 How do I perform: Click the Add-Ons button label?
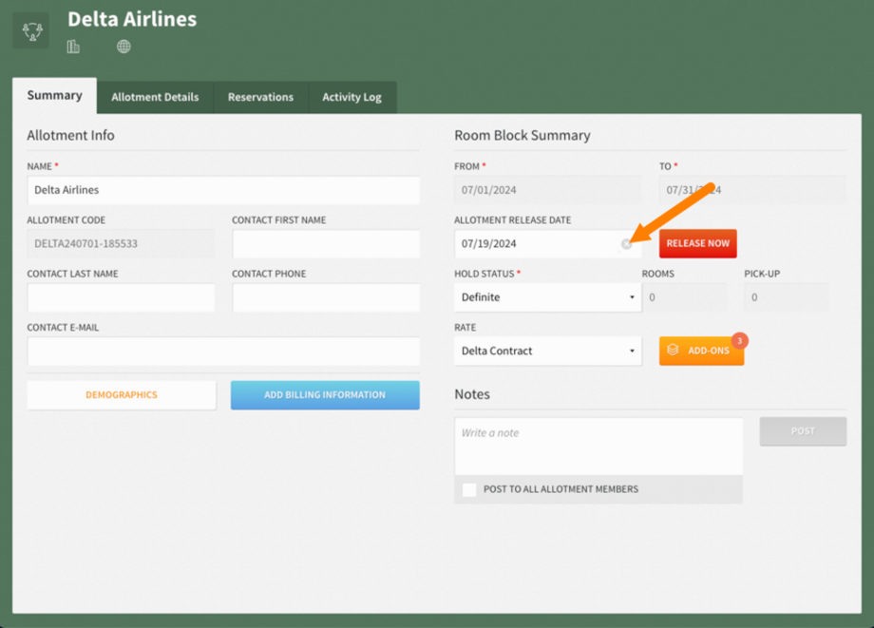tap(709, 351)
